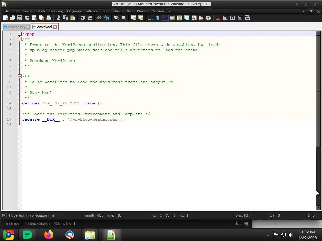
Task: Start macro recording with red button
Action: pos(218,18)
